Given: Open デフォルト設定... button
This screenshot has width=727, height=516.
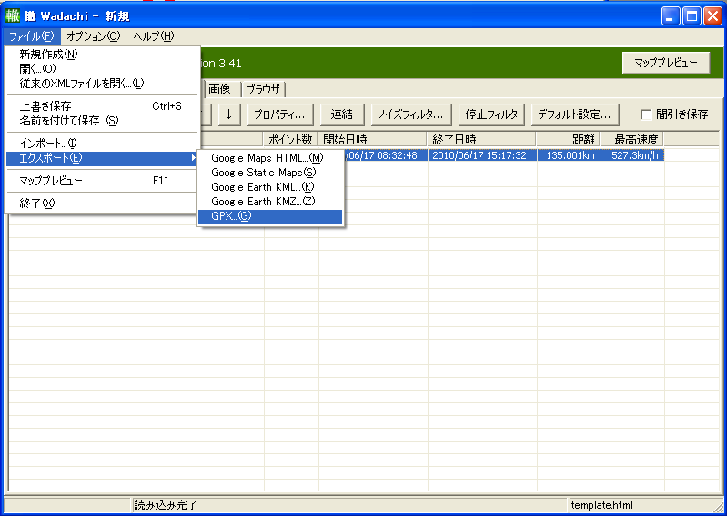Looking at the screenshot, I should [575, 114].
